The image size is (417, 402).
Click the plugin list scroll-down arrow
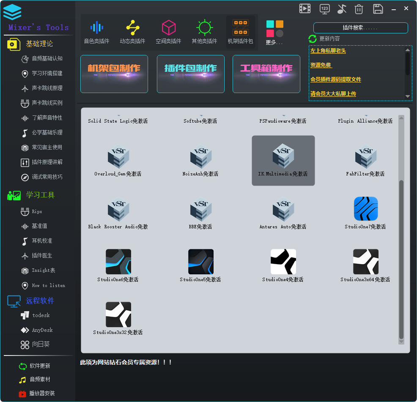point(401,342)
